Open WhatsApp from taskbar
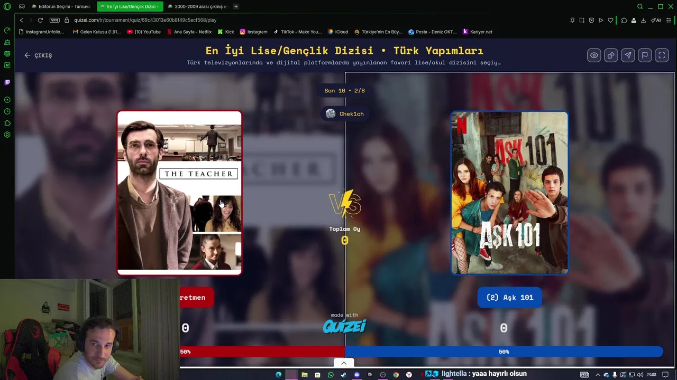Screen dimensions: 677x380 331,375
